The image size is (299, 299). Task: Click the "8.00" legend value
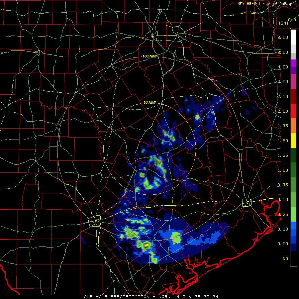(283, 37)
